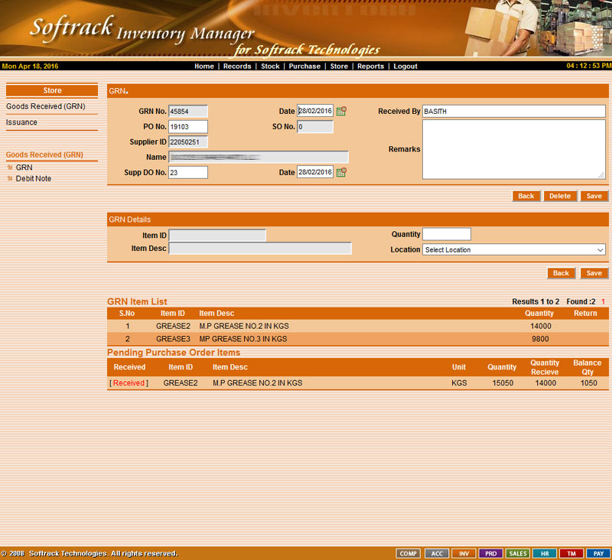Viewport: 612px width, 560px height.
Task: Open the Reports menu
Action: tap(370, 67)
